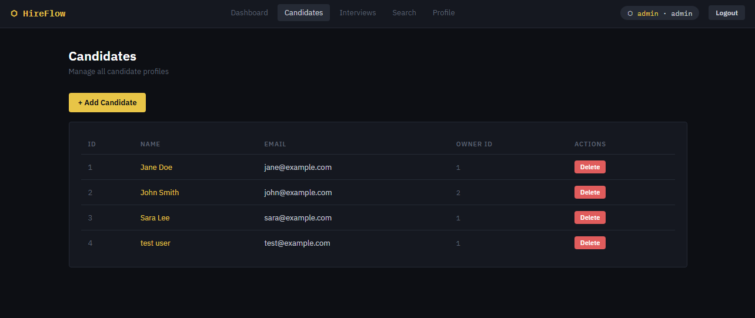Click the + Add Candidate button
Screen dimensions: 755x318
click(107, 102)
